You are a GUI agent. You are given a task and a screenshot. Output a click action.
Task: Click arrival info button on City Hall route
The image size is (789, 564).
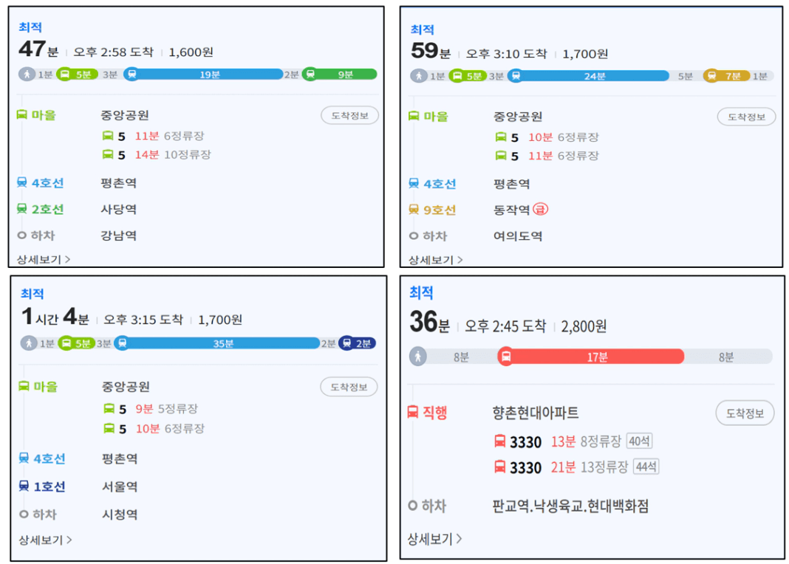pos(349,387)
